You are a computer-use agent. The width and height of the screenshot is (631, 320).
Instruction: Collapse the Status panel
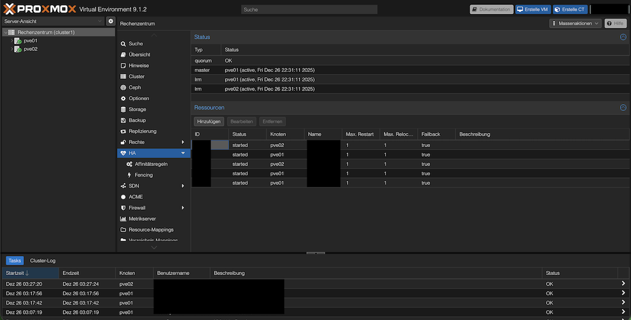[623, 38]
